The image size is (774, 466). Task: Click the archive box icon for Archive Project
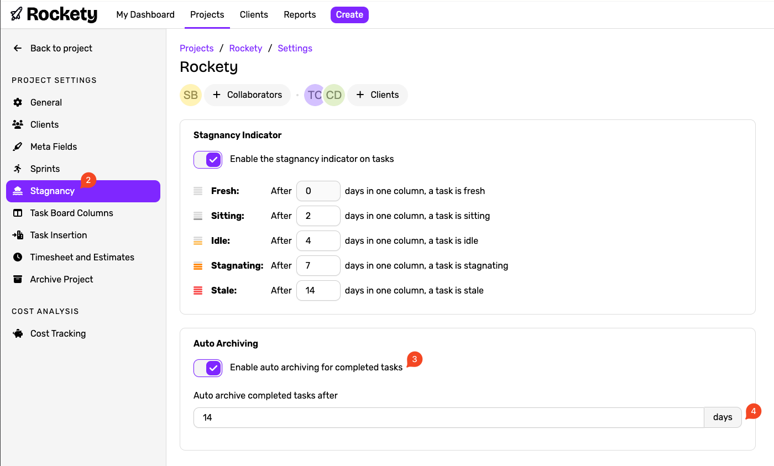(18, 279)
